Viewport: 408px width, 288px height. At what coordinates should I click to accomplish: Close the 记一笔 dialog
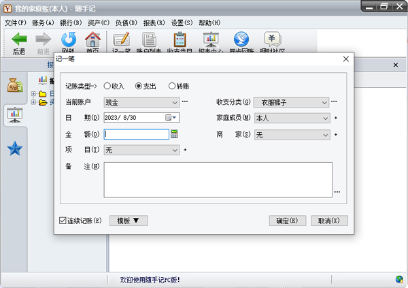click(x=346, y=59)
